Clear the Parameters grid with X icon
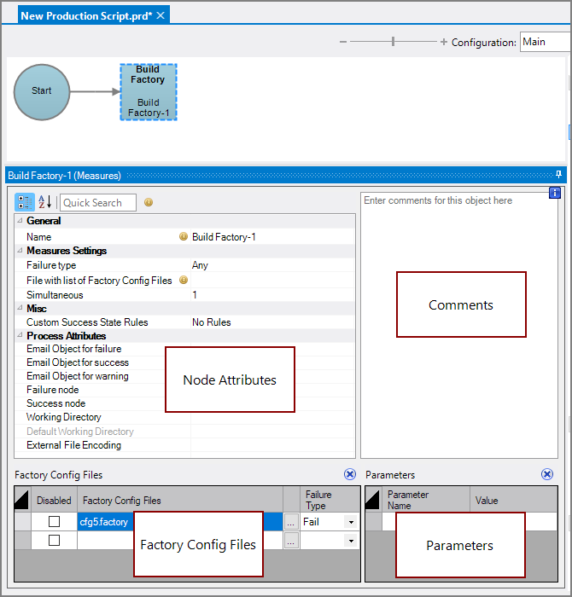Screen dimensions: 572x597 (x=547, y=474)
